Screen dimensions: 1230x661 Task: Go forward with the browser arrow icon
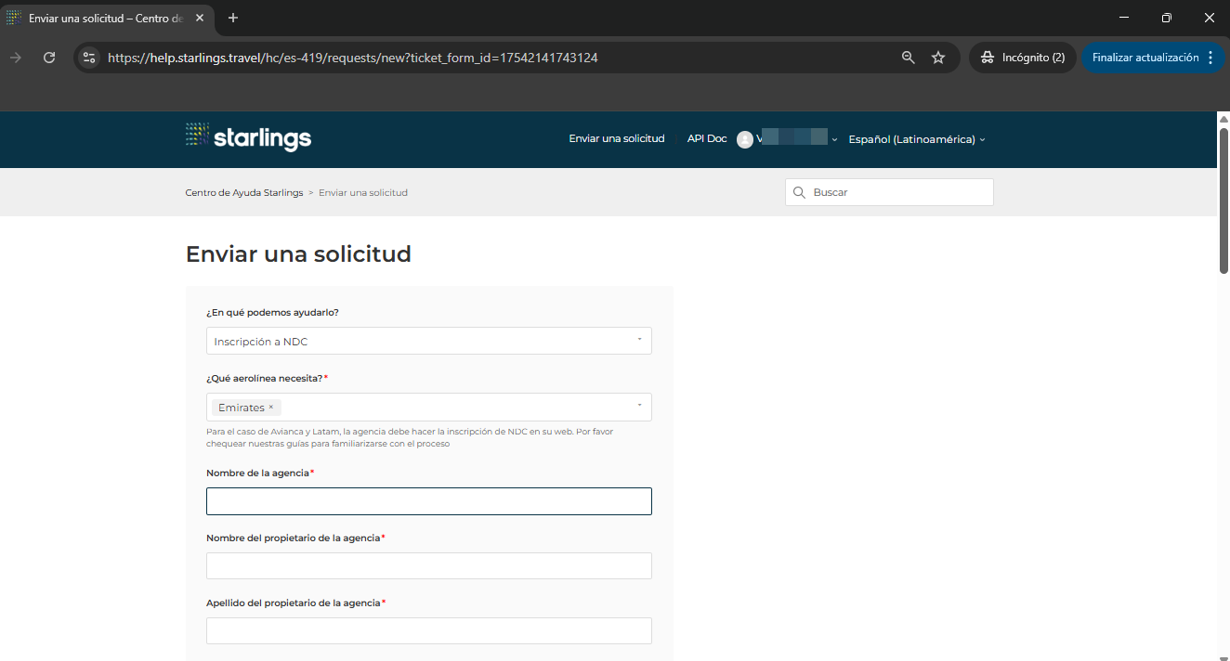pyautogui.click(x=15, y=58)
